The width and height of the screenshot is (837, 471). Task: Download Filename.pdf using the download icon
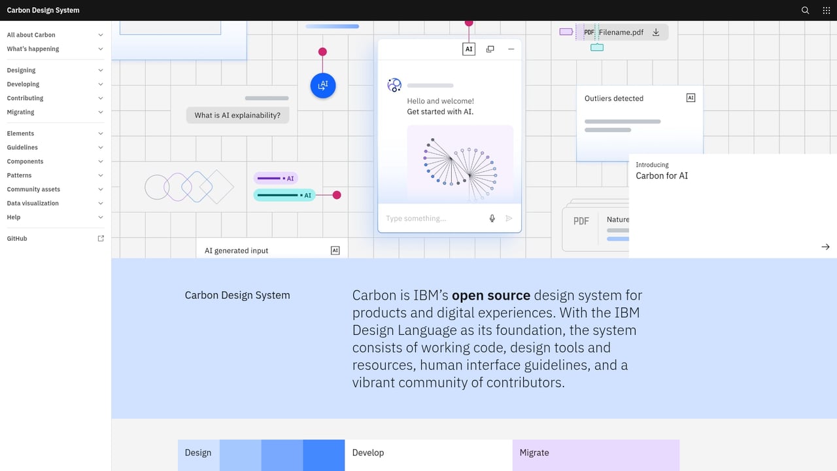656,31
